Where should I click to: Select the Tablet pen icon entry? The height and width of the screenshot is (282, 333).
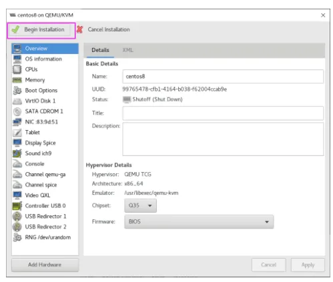(x=17, y=132)
